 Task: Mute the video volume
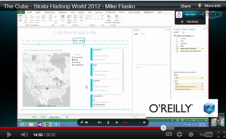pyautogui.click(x=25, y=135)
